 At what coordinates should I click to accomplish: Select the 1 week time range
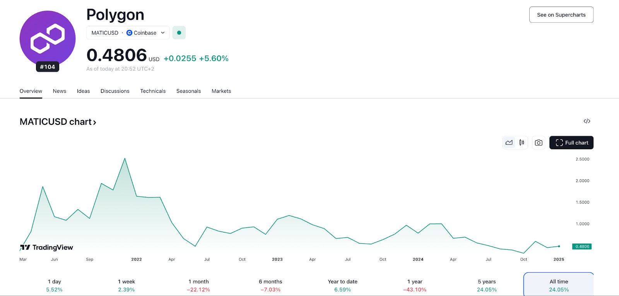pyautogui.click(x=127, y=286)
